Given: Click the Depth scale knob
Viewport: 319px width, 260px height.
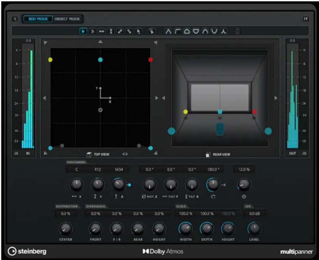Looking at the screenshot, I should click(x=207, y=229).
